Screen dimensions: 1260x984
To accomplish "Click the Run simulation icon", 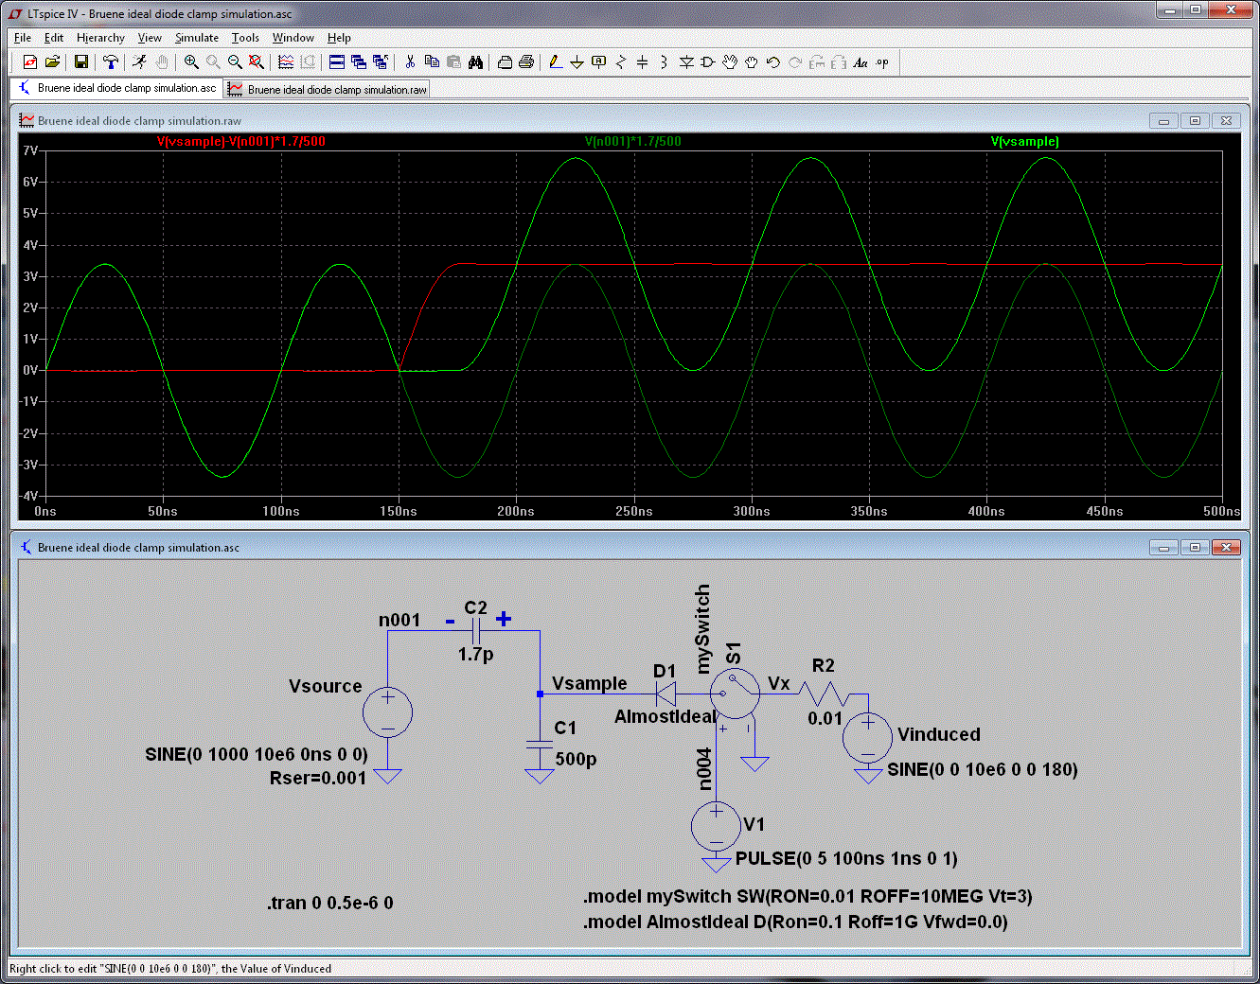I will tap(139, 62).
